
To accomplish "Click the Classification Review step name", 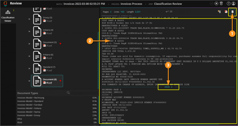I will [x=168, y=4].
